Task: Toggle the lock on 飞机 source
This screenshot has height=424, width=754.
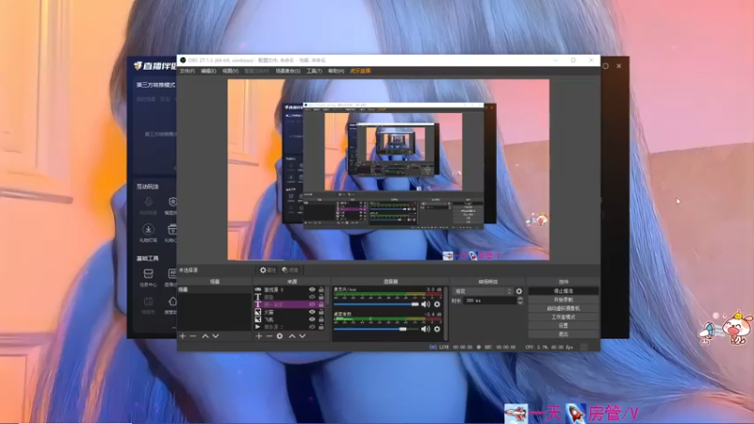Action: (x=321, y=319)
